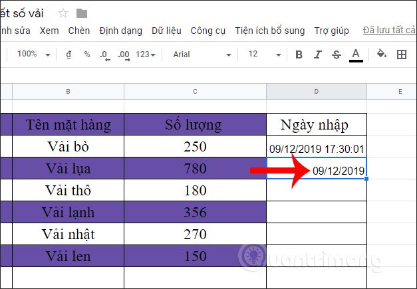Increase decimal places
This screenshot has height=289, width=417.
pos(124,55)
